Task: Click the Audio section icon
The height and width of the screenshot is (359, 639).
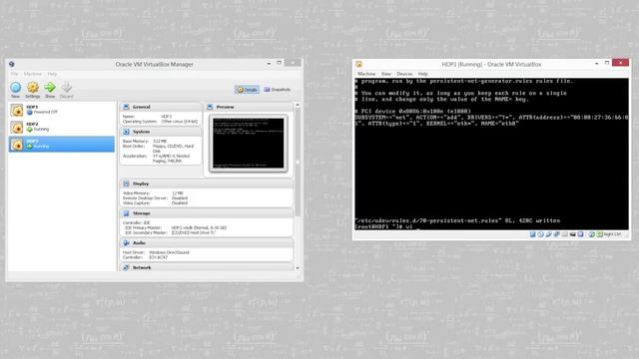Action: point(126,242)
